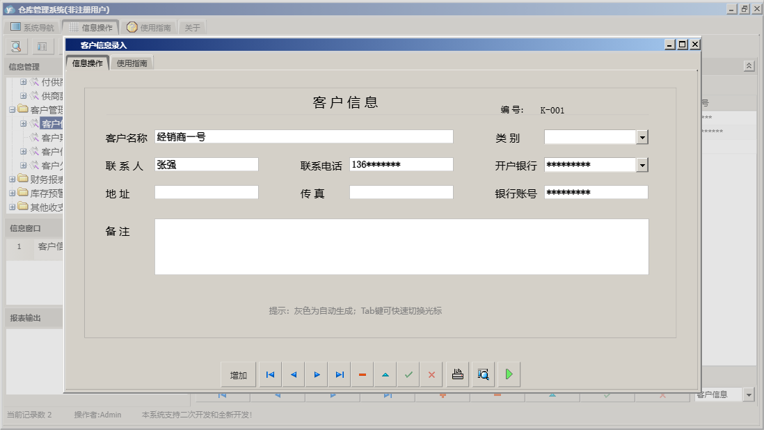Click the blue up-triangle edit icon
This screenshot has width=764, height=430.
click(x=385, y=374)
